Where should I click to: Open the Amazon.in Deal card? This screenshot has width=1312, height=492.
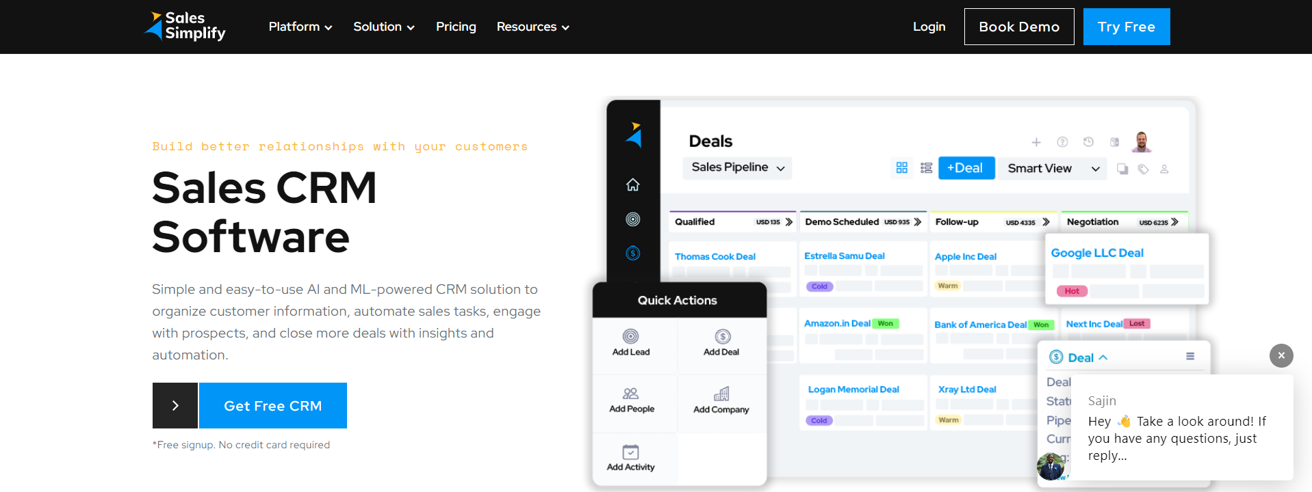coord(837,323)
